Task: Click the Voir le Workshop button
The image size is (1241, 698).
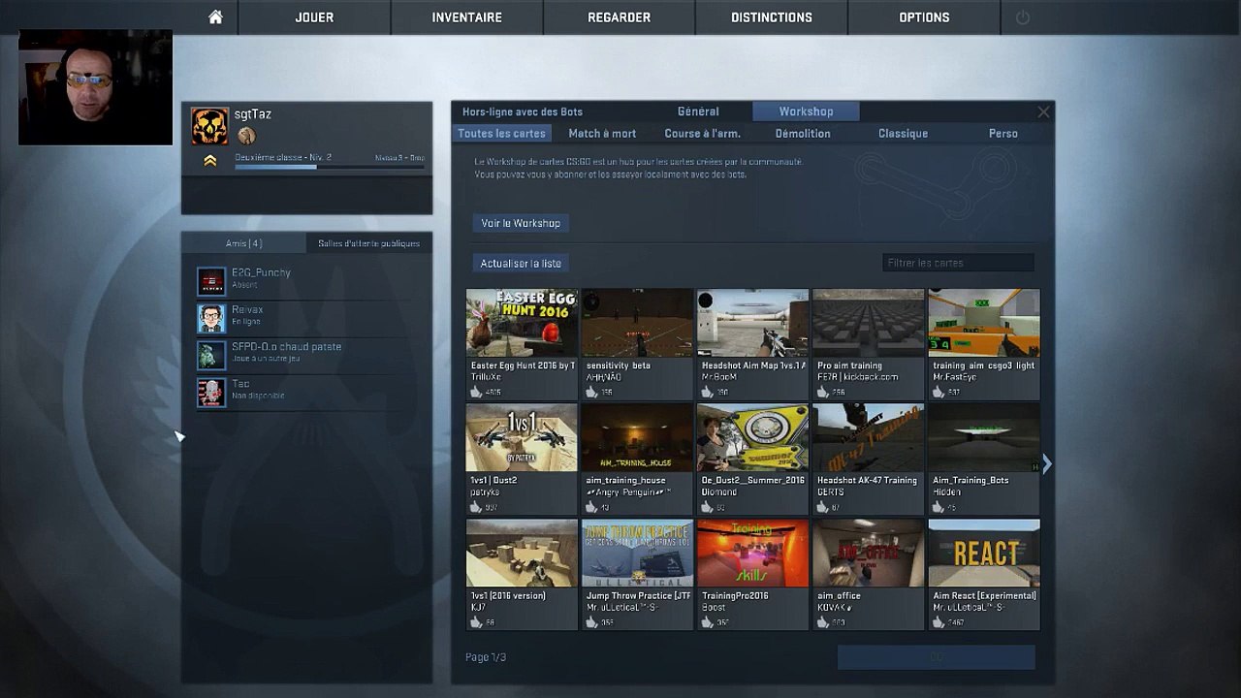Action: 521,223
